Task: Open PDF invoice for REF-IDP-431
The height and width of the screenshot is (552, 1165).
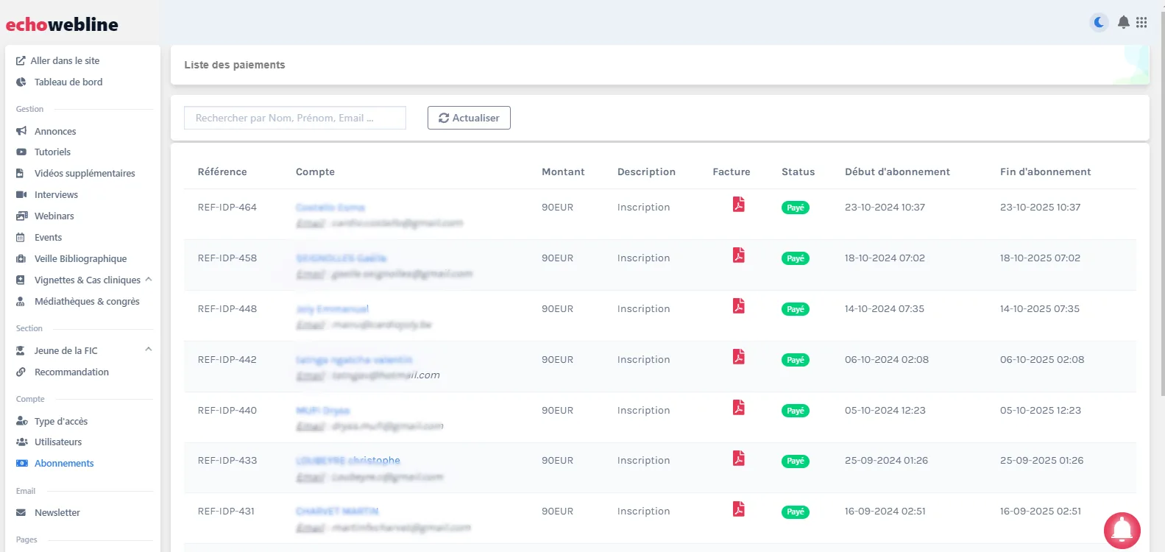Action: click(x=739, y=509)
